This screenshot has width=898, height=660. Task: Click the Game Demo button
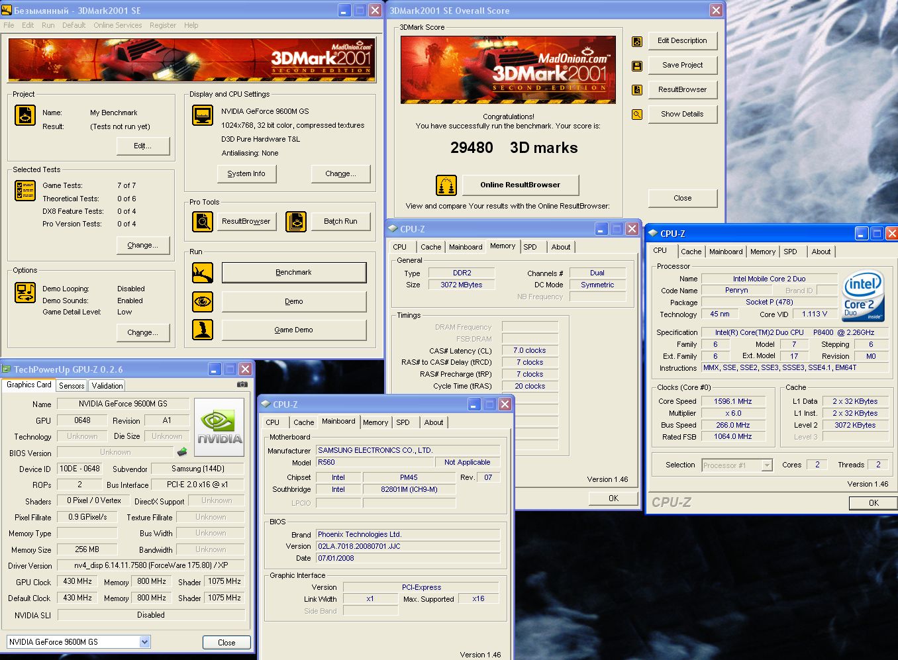294,330
